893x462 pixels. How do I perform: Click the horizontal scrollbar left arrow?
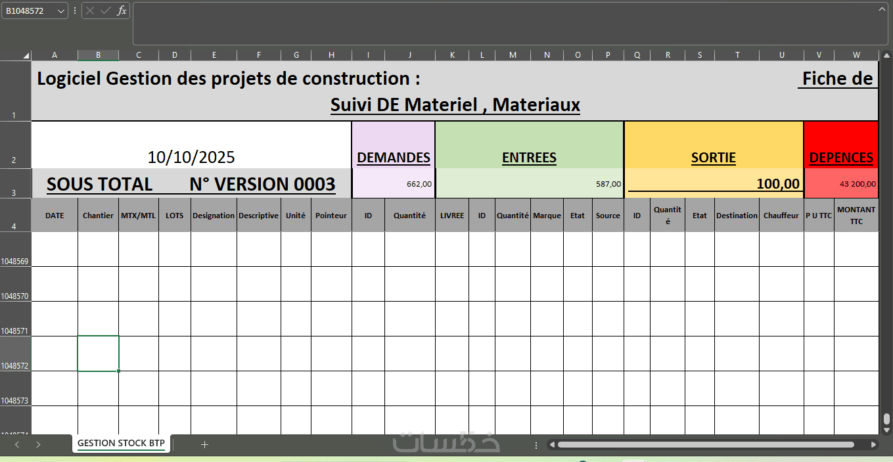click(x=553, y=444)
